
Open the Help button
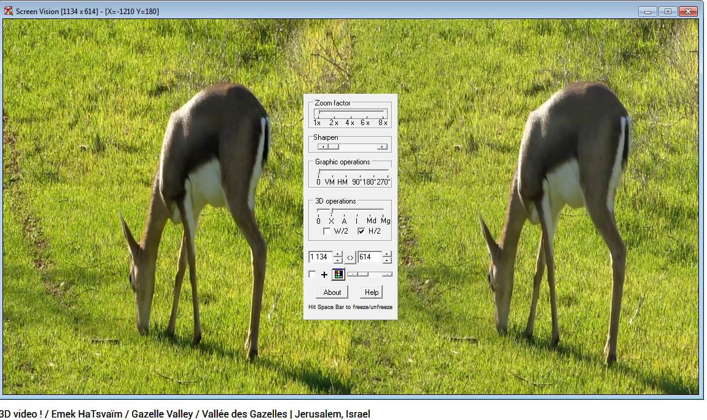tap(372, 292)
